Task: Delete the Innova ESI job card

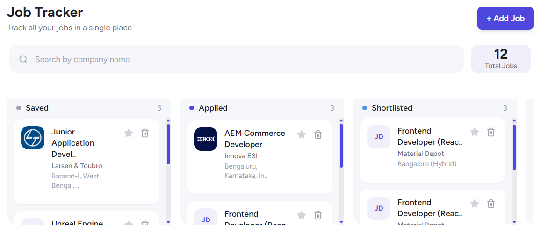Action: click(x=318, y=134)
